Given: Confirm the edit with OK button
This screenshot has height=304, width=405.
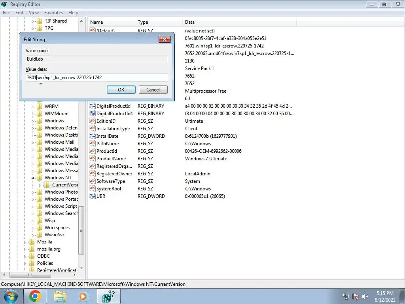Looking at the screenshot, I should pyautogui.click(x=121, y=90).
